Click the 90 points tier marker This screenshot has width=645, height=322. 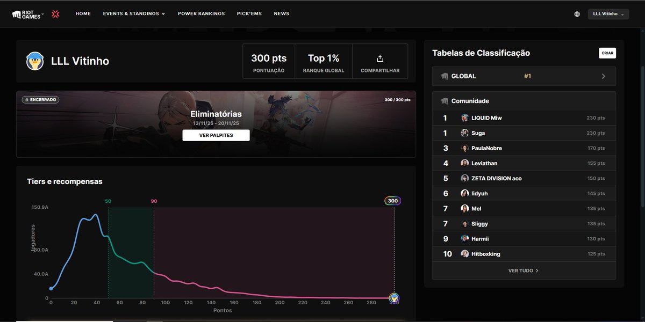[x=154, y=201]
